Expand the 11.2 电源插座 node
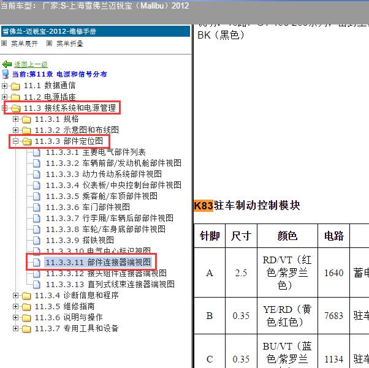Viewport: 369px width, 368px height. (x=4, y=97)
